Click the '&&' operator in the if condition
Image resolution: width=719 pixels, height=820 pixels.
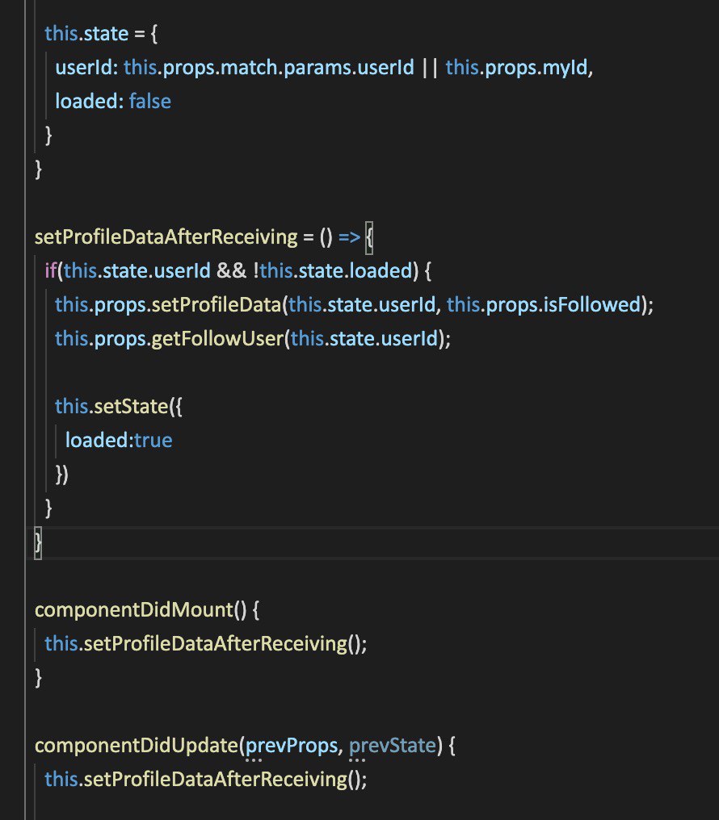(229, 270)
